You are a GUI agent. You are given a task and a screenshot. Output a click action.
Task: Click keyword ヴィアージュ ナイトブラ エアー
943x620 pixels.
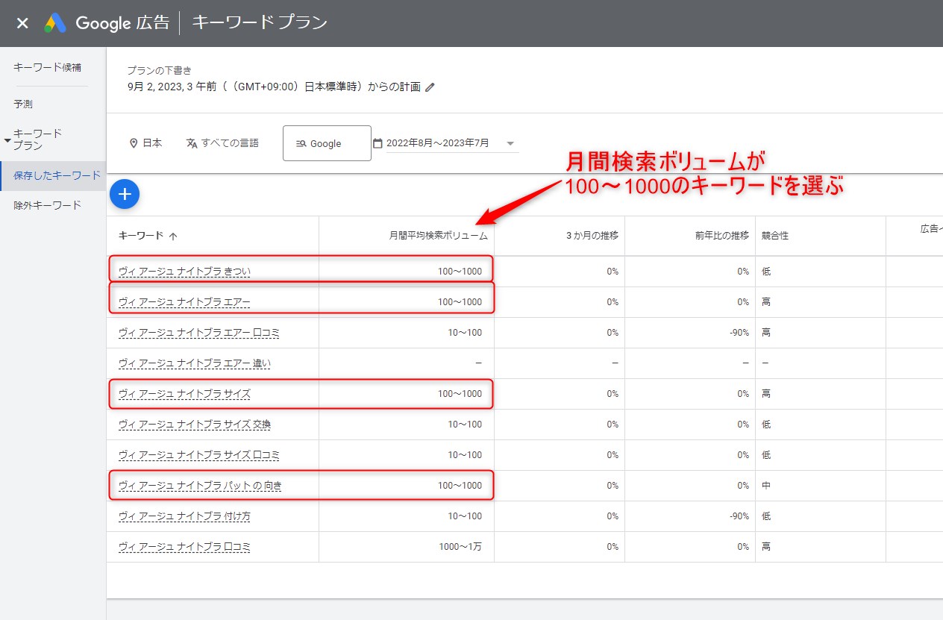[x=184, y=302]
